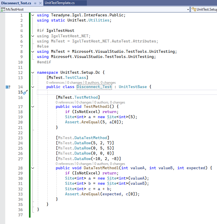Click line number 37 in the gutter
Screen dimensions: 217x224
20,215
